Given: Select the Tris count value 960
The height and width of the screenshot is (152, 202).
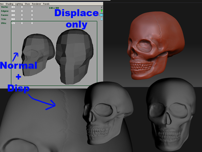Looking at the screenshot, I should click(13, 19).
